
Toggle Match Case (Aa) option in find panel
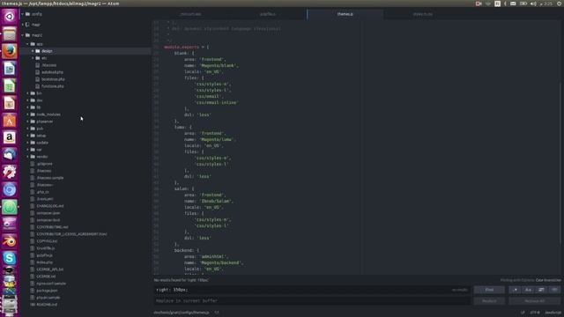click(x=528, y=290)
